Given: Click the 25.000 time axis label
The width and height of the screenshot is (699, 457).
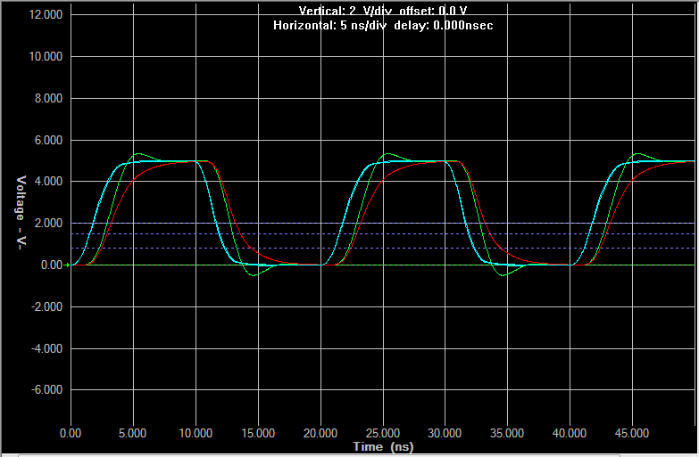Looking at the screenshot, I should click(383, 433).
